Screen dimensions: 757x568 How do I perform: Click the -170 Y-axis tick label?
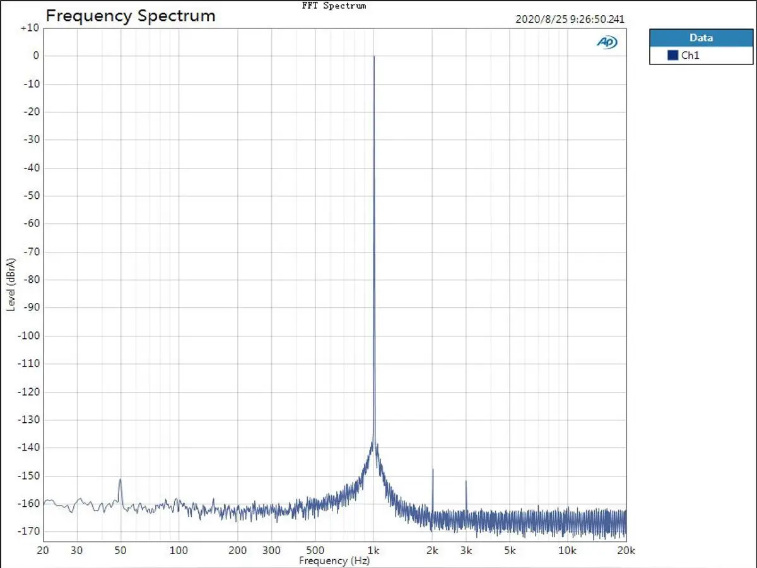pyautogui.click(x=28, y=531)
